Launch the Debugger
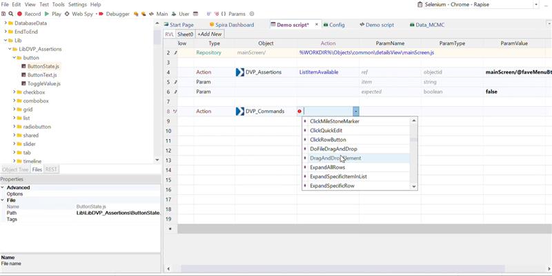Screen dimensions: 552x276 click(x=114, y=14)
